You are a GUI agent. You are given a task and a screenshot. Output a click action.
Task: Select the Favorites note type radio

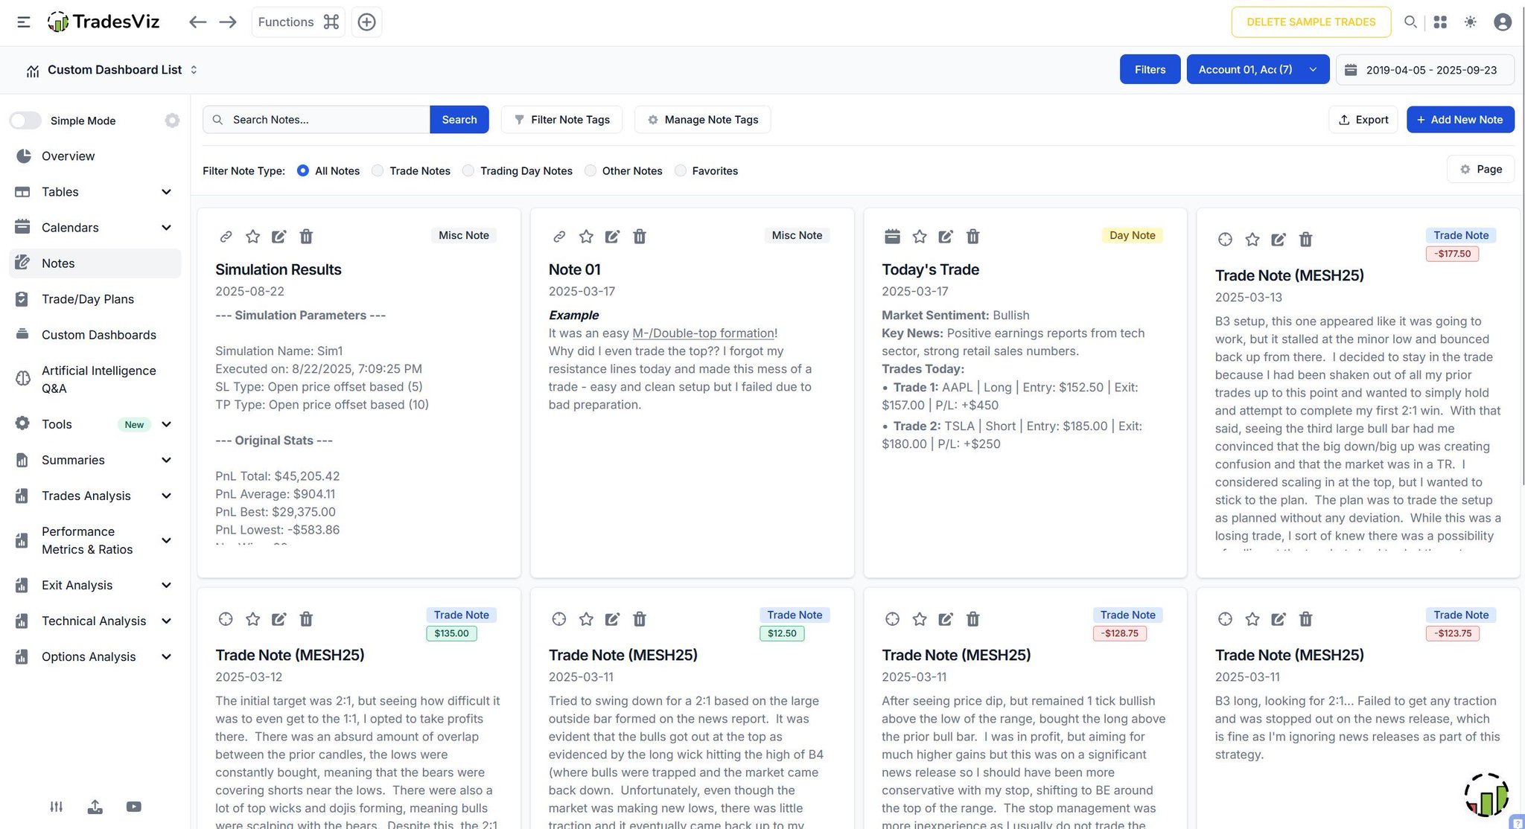[x=680, y=171]
